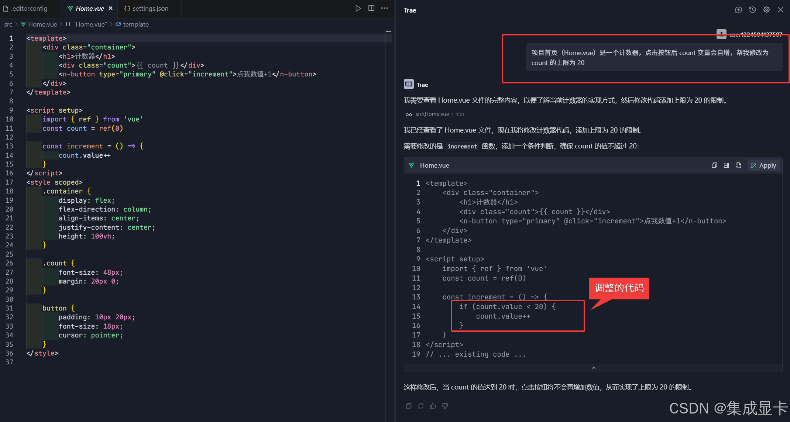790x422 pixels.
Task: Apply the suggested Home.vue changes
Action: (x=763, y=165)
